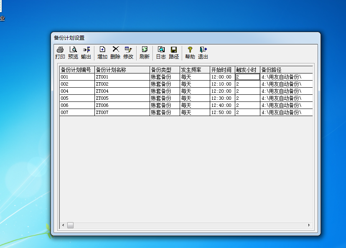
Task: Click start time 12:40:00
Action: click(222, 105)
